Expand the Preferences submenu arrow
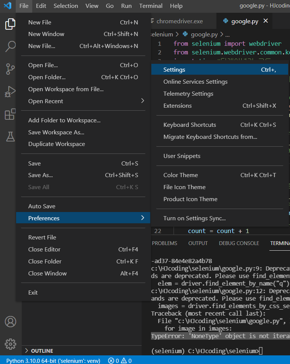 point(143,218)
